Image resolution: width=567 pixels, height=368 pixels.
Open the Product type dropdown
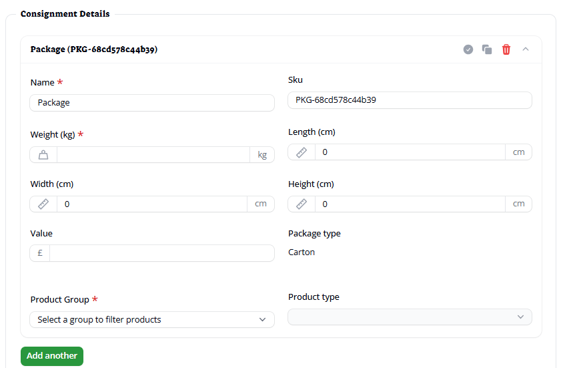pos(410,317)
